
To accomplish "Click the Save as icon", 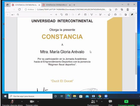I will tap(126, 15).
